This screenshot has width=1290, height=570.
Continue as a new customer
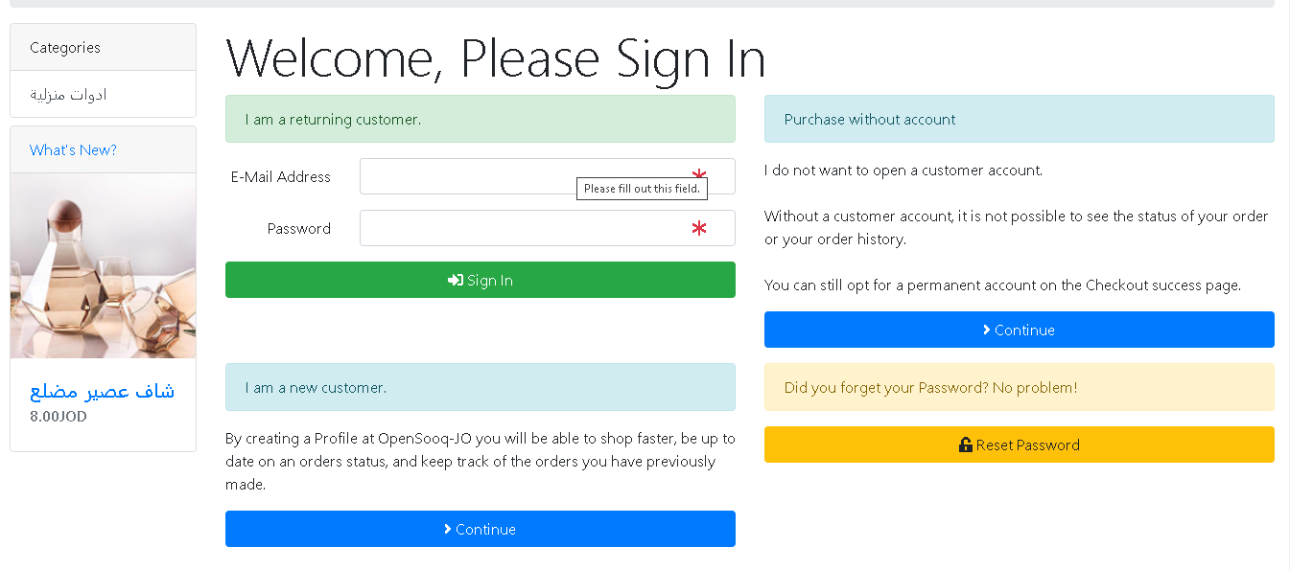(x=481, y=529)
